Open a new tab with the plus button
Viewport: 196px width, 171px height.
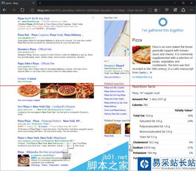[x=40, y=3]
